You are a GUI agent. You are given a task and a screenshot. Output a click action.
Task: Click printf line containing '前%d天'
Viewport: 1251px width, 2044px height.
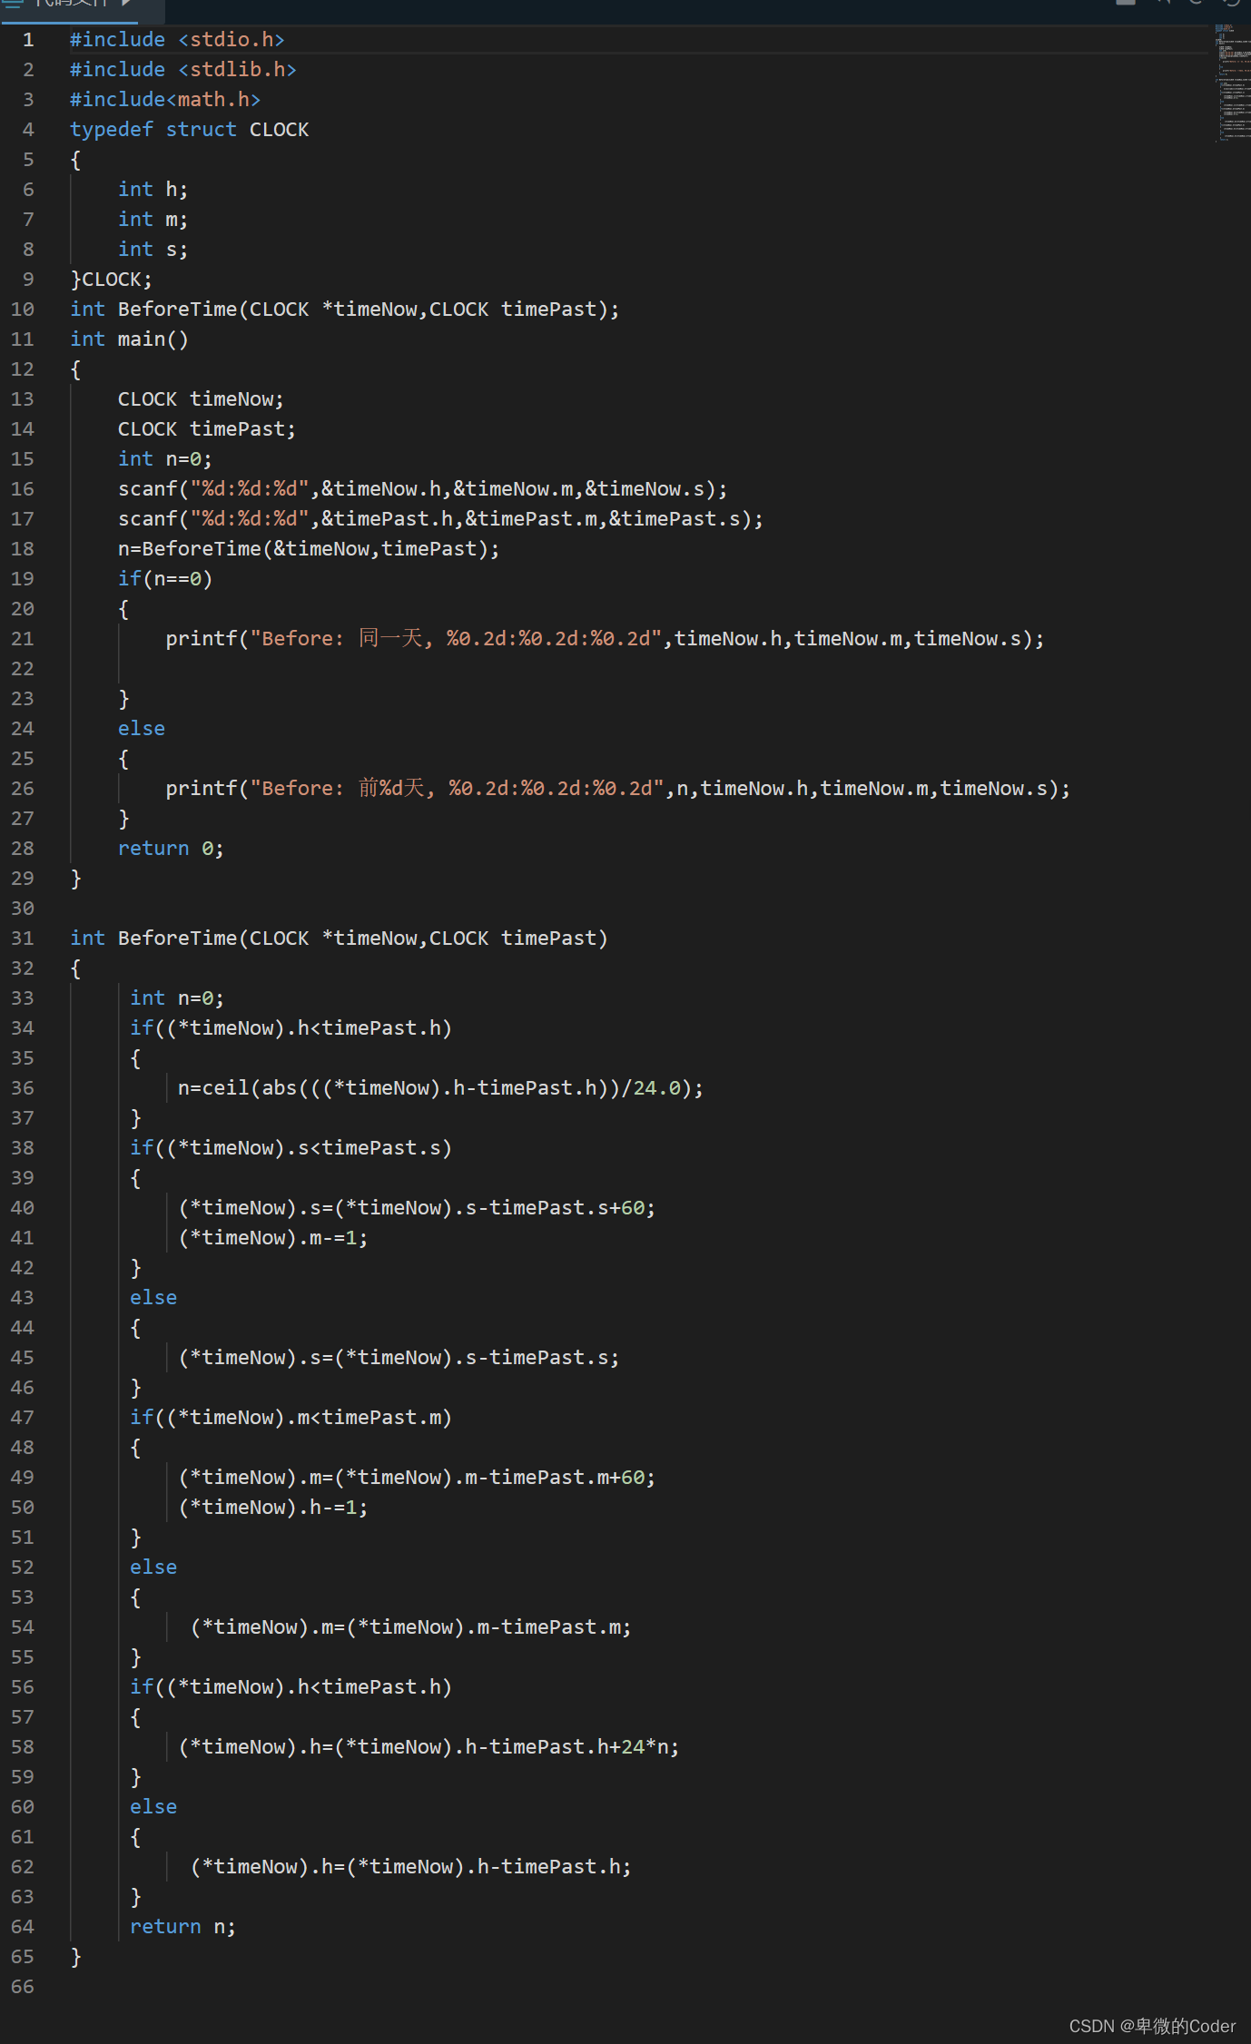617,789
